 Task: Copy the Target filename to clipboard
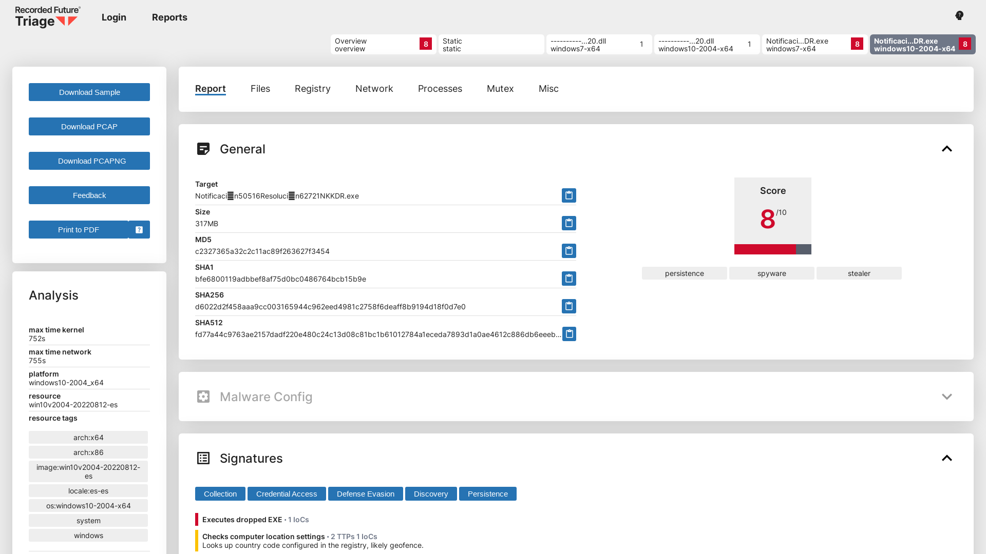[x=568, y=195]
